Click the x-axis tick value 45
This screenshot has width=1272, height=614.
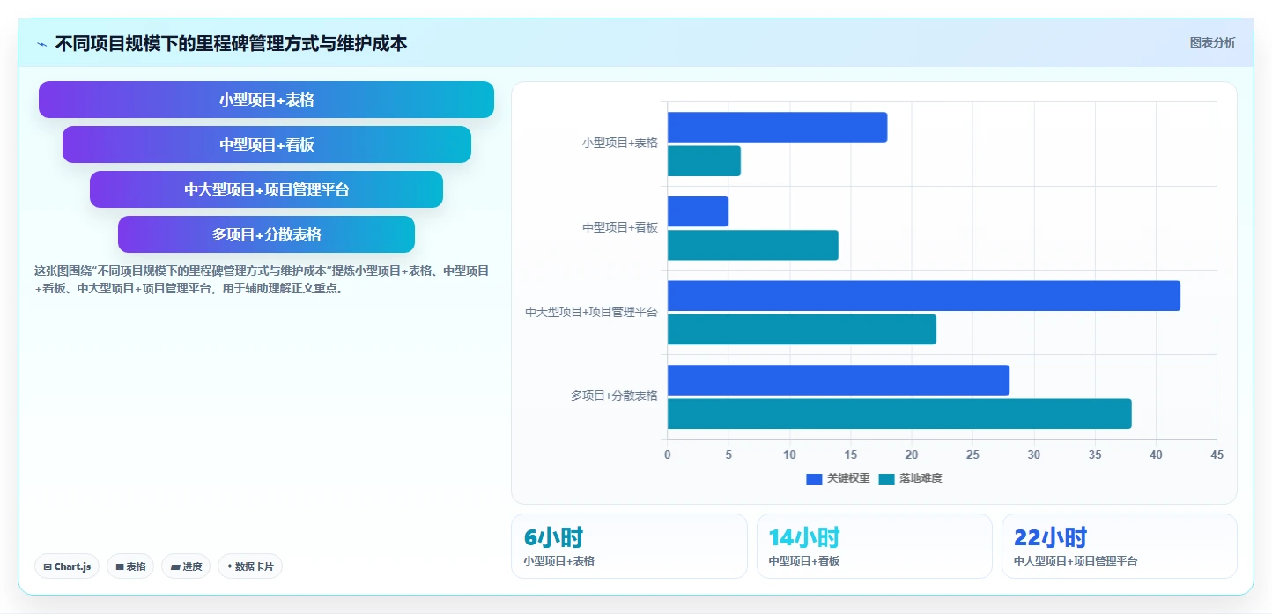(x=1217, y=455)
